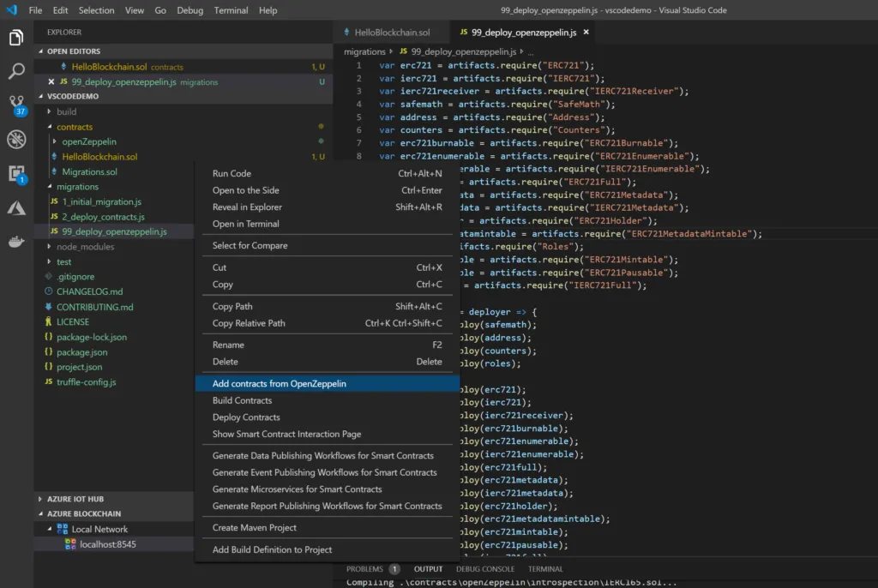Click the CHANGELOG.md file icon

click(x=49, y=291)
